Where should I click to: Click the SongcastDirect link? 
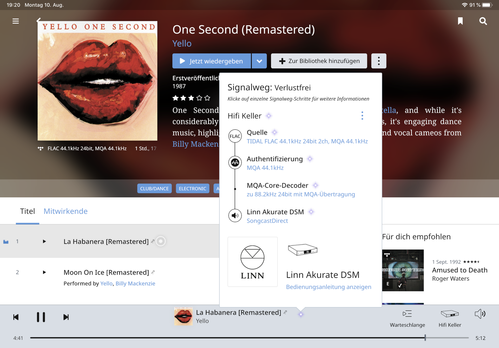(267, 221)
